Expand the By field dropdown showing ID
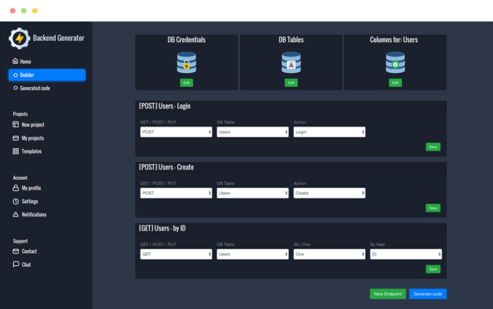This screenshot has width=493, height=309. (x=406, y=255)
